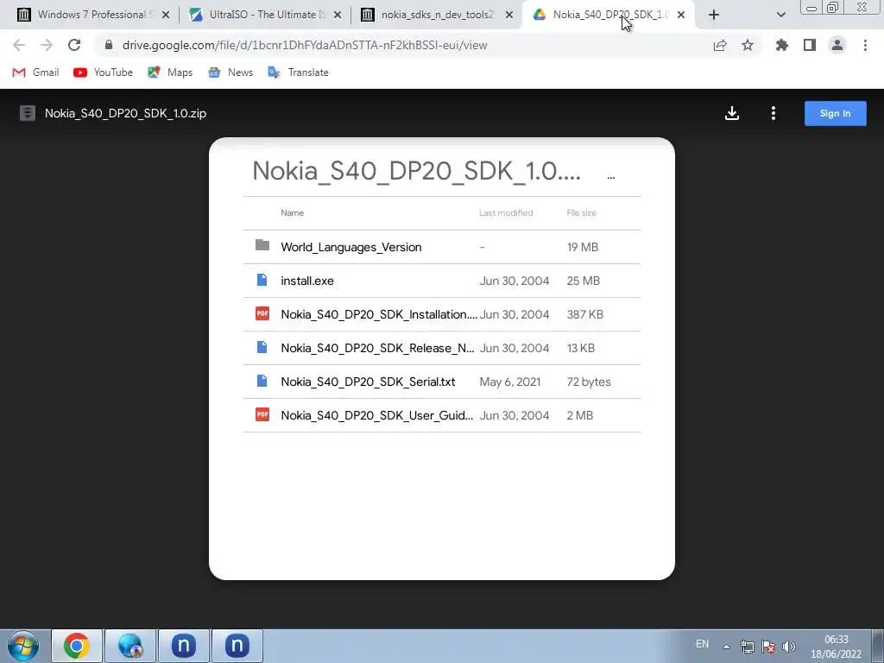
Task: Open globe disc app in taskbar
Action: tap(130, 646)
